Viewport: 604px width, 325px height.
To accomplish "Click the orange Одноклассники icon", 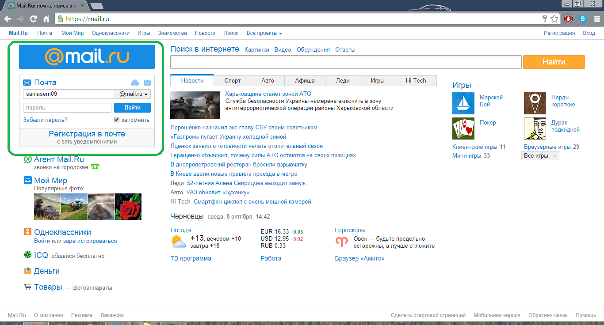I will coord(28,232).
